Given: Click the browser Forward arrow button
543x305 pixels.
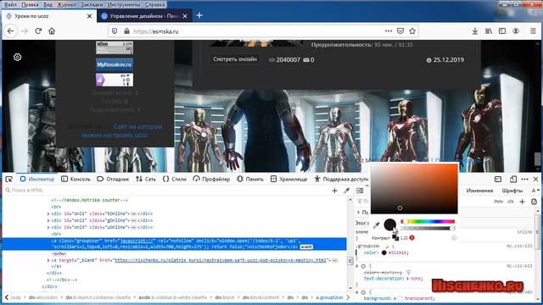Looking at the screenshot, I should pyautogui.click(x=25, y=31).
